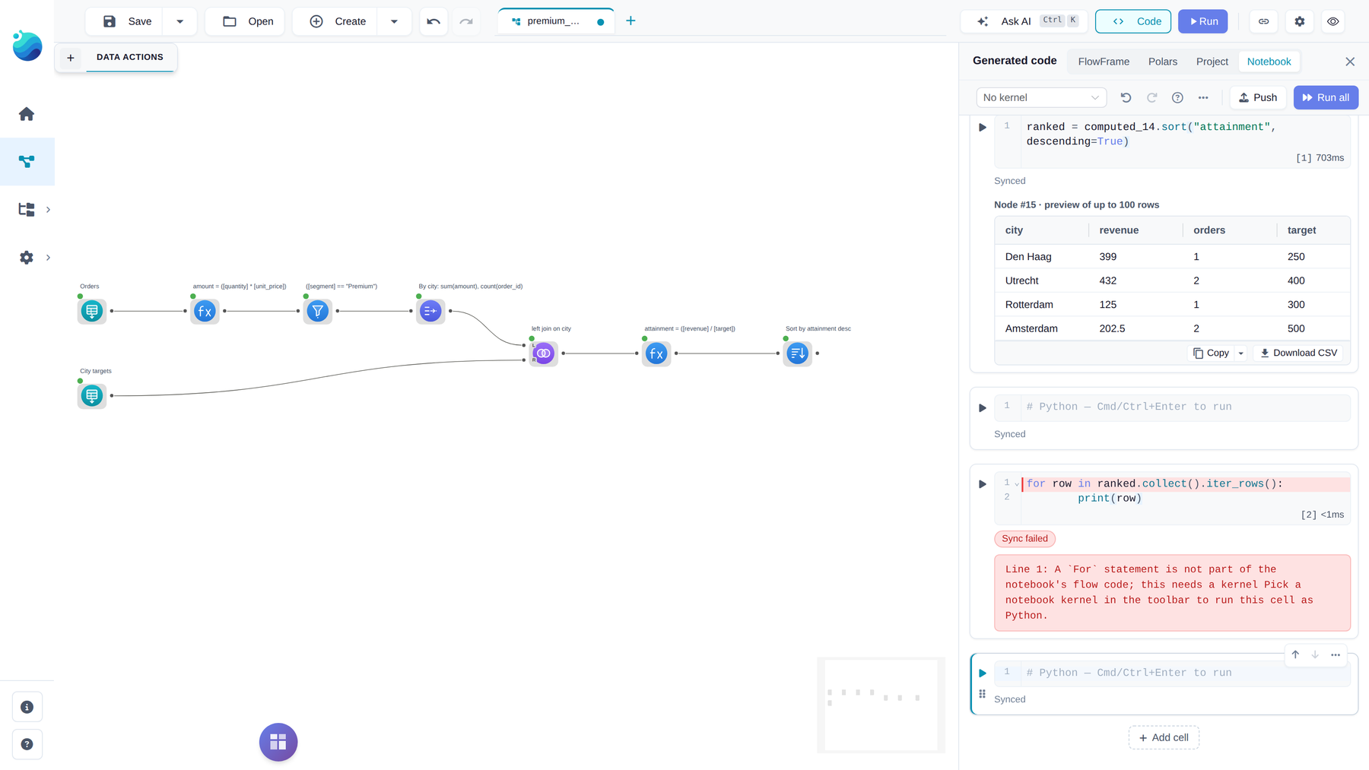Open the Copy options dropdown arrow
Image resolution: width=1369 pixels, height=770 pixels.
(1240, 353)
